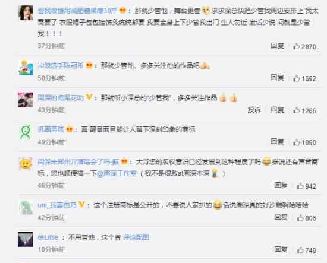This screenshot has width=327, height=263.
Task: Like the comment showing 1266 likes
Action: click(296, 110)
